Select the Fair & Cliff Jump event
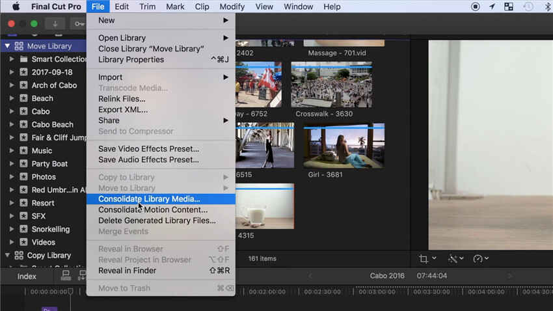 (x=59, y=137)
